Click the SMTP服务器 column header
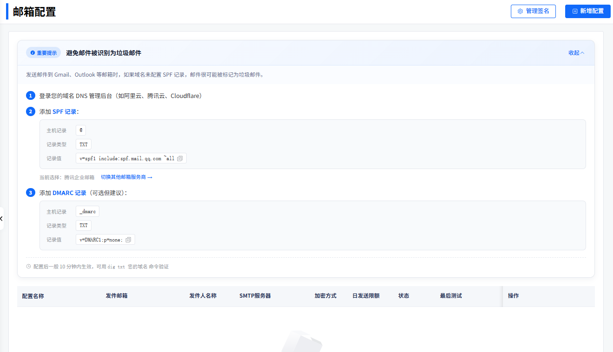The width and height of the screenshot is (613, 352). coord(255,296)
